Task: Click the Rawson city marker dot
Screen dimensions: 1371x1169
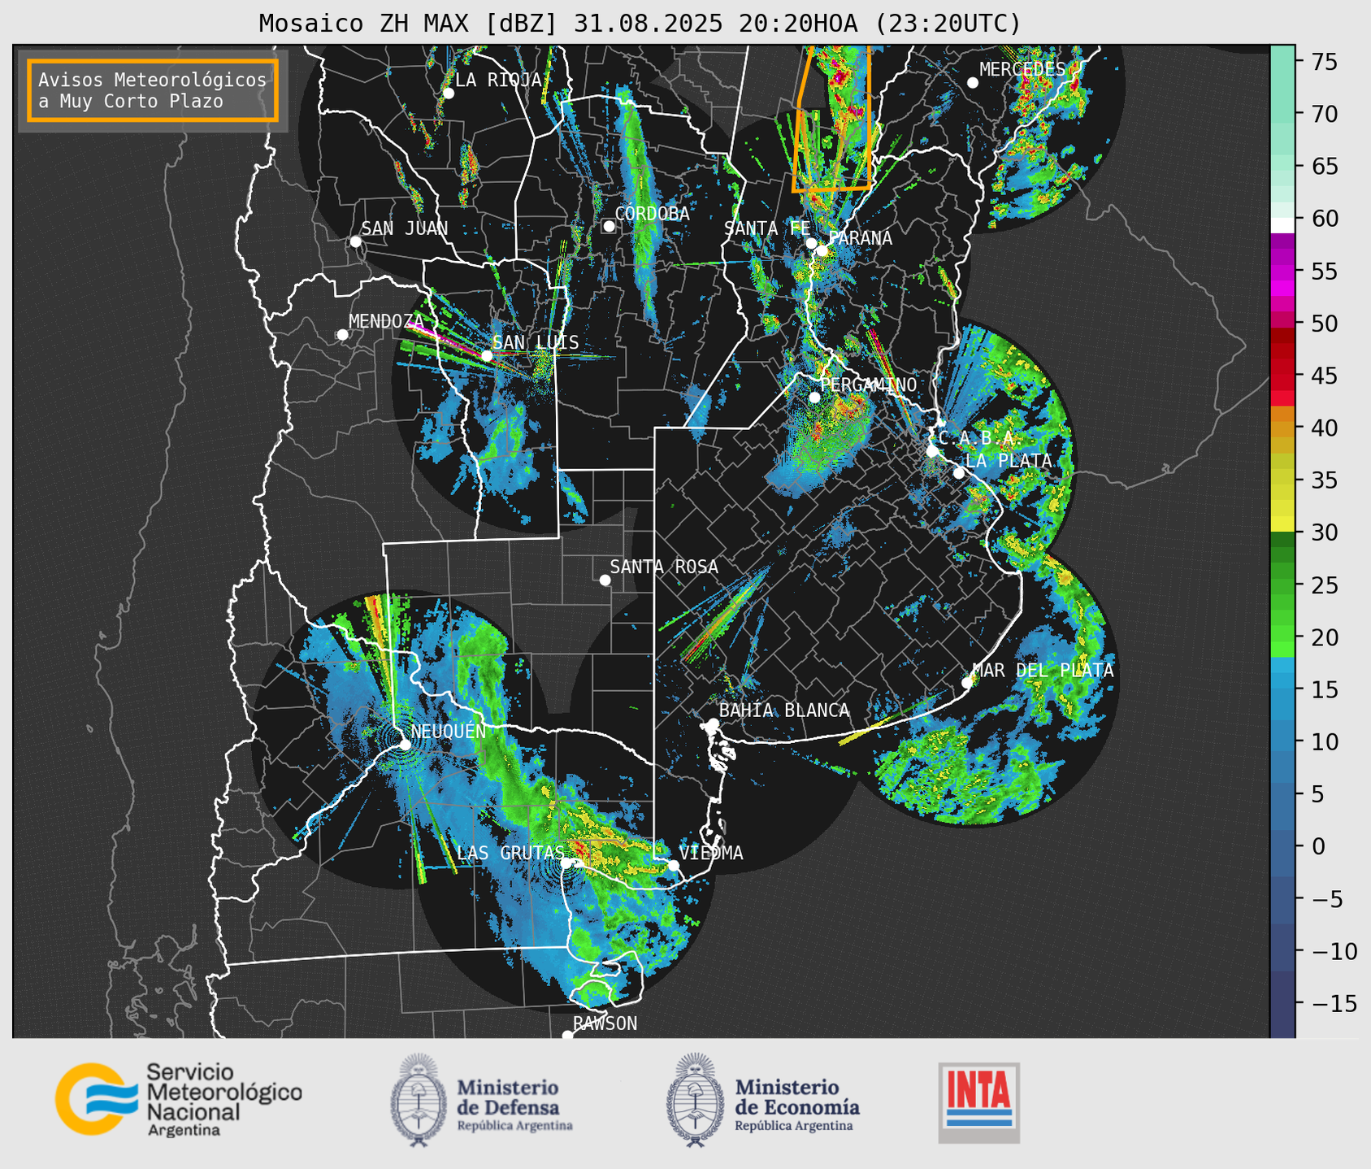Action: pos(567,1036)
